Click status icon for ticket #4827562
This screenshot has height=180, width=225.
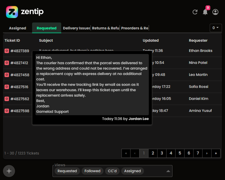tap(7, 99)
